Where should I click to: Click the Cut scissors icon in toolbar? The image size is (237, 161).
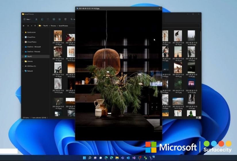[36, 19]
